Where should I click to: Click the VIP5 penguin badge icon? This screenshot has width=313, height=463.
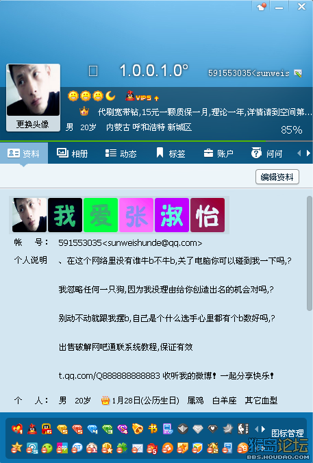click(142, 97)
